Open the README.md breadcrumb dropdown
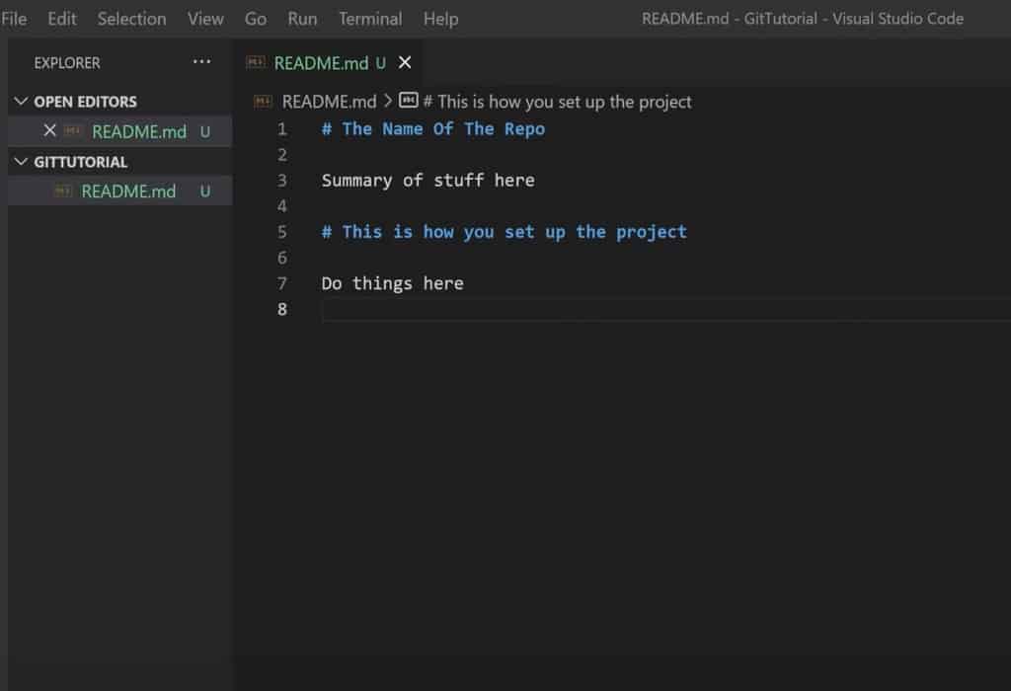The height and width of the screenshot is (691, 1011). (x=328, y=101)
